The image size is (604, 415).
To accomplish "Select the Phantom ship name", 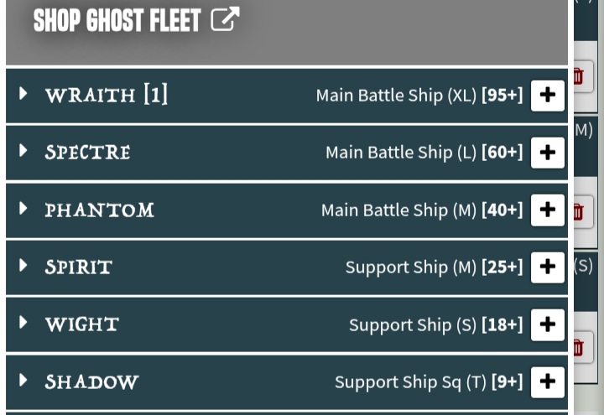I will 99,210.
